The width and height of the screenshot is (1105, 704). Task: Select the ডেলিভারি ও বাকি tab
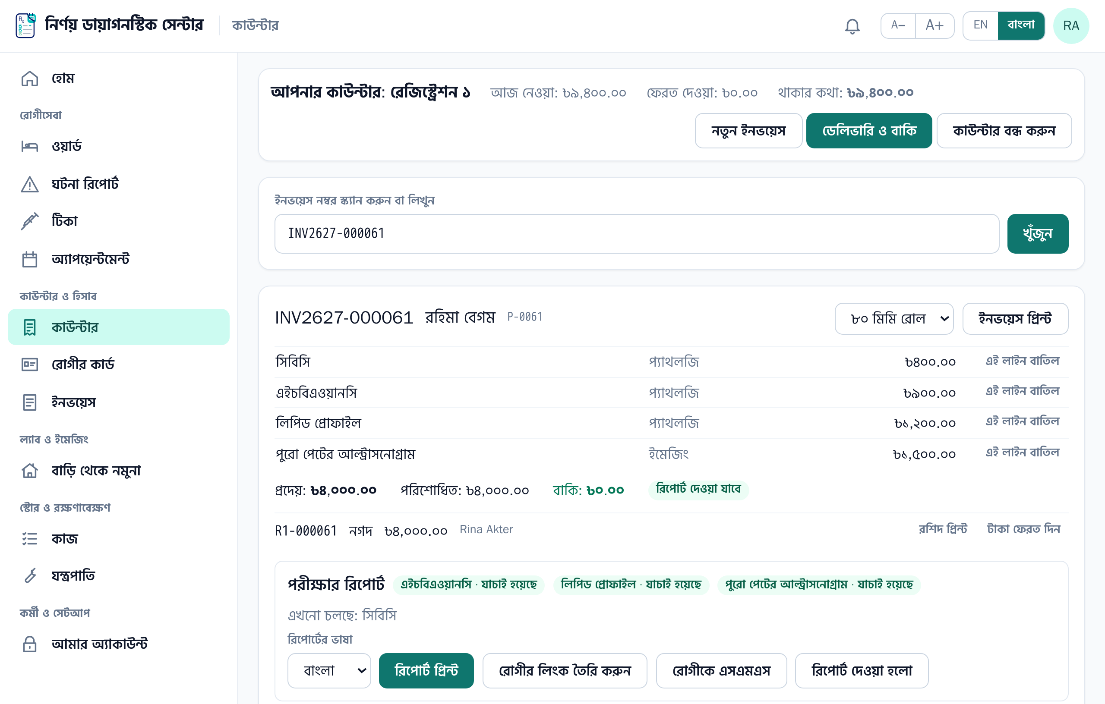(x=868, y=131)
